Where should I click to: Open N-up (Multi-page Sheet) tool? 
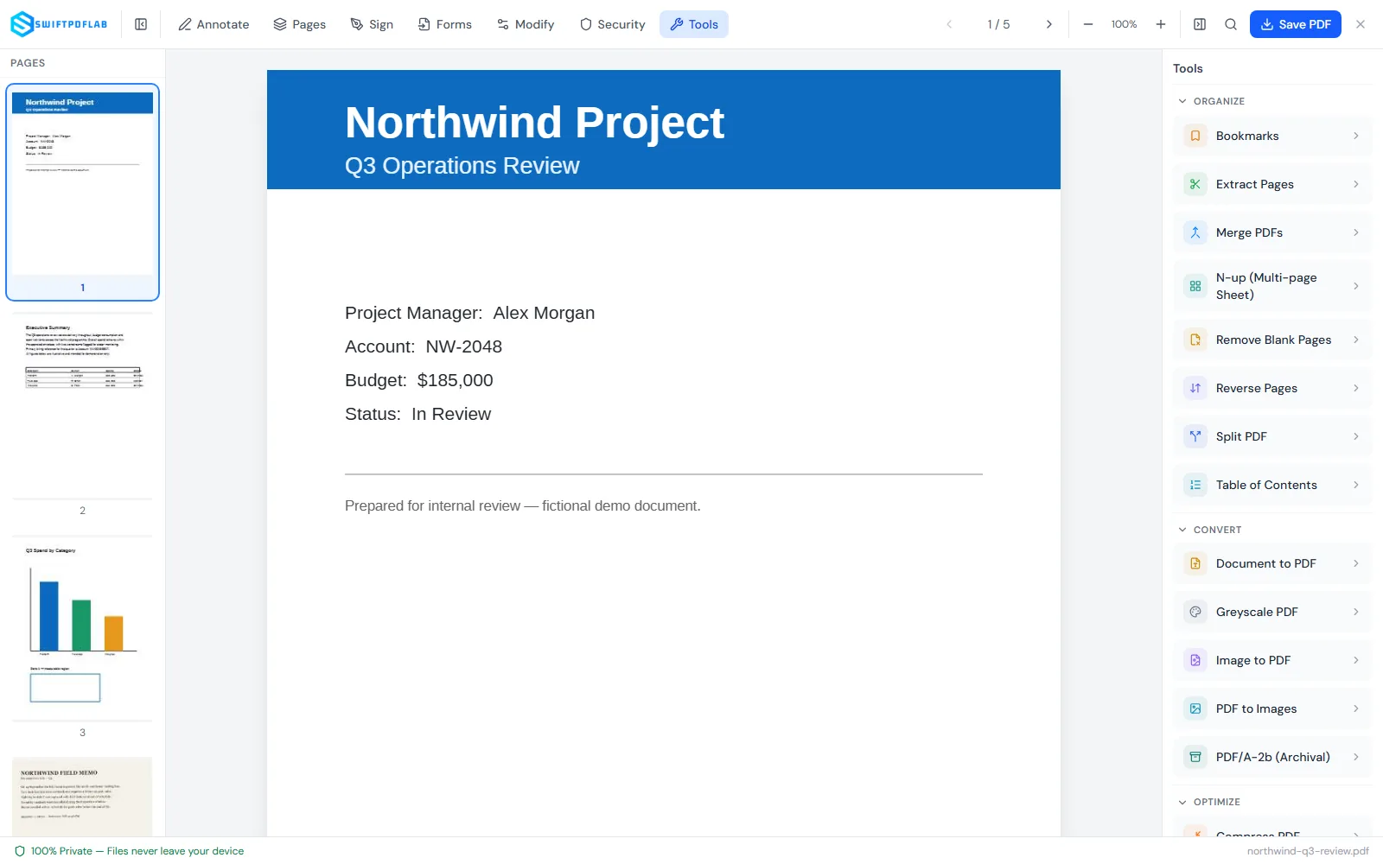pos(1272,286)
